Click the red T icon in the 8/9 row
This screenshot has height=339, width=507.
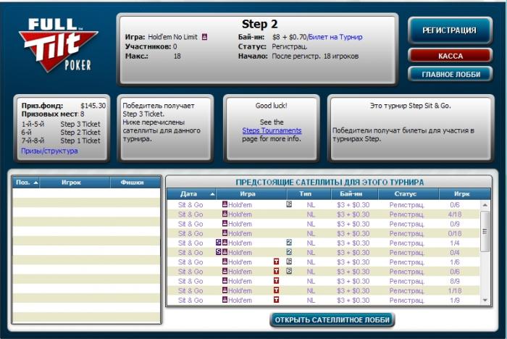[276, 281]
